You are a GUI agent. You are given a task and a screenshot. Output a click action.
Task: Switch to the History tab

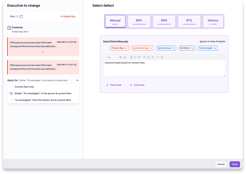pyautogui.click(x=213, y=22)
